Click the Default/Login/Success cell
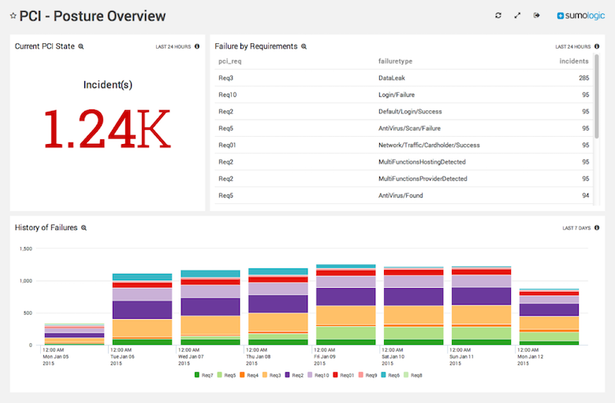615x403 pixels. coord(410,112)
